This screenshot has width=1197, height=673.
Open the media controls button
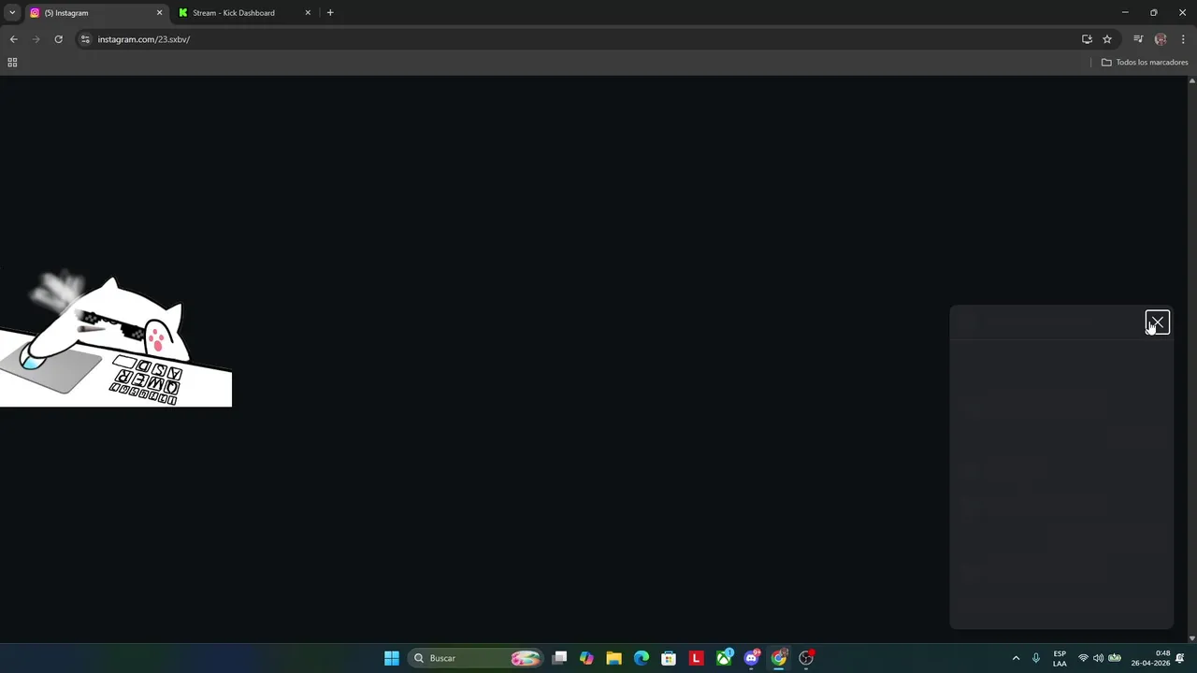tap(1138, 39)
